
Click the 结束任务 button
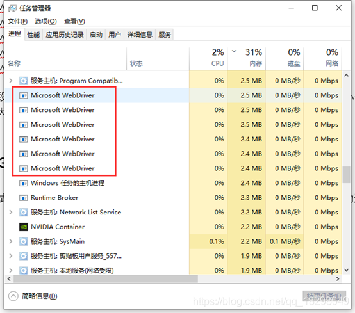pyautogui.click(x=324, y=296)
